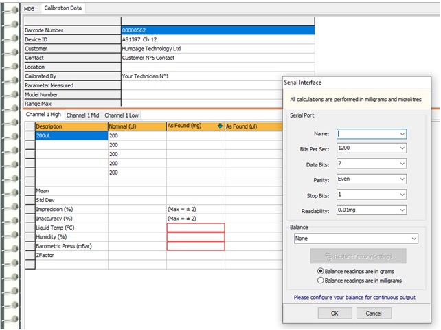Screen dimensions: 441x330
Task: Click the Range Max field label
Action: 73,103
